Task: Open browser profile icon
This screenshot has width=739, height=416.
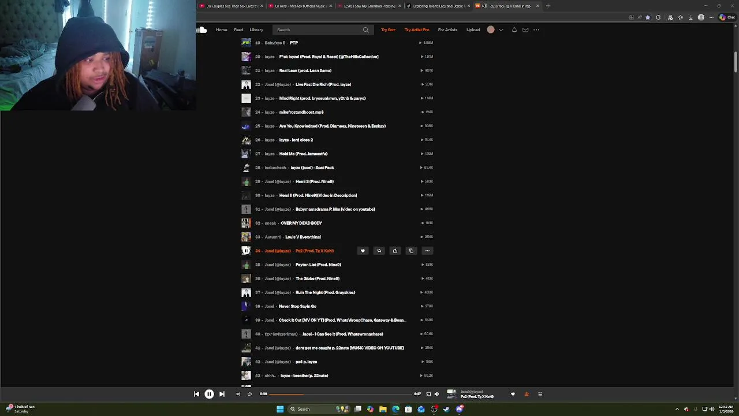Action: click(701, 17)
